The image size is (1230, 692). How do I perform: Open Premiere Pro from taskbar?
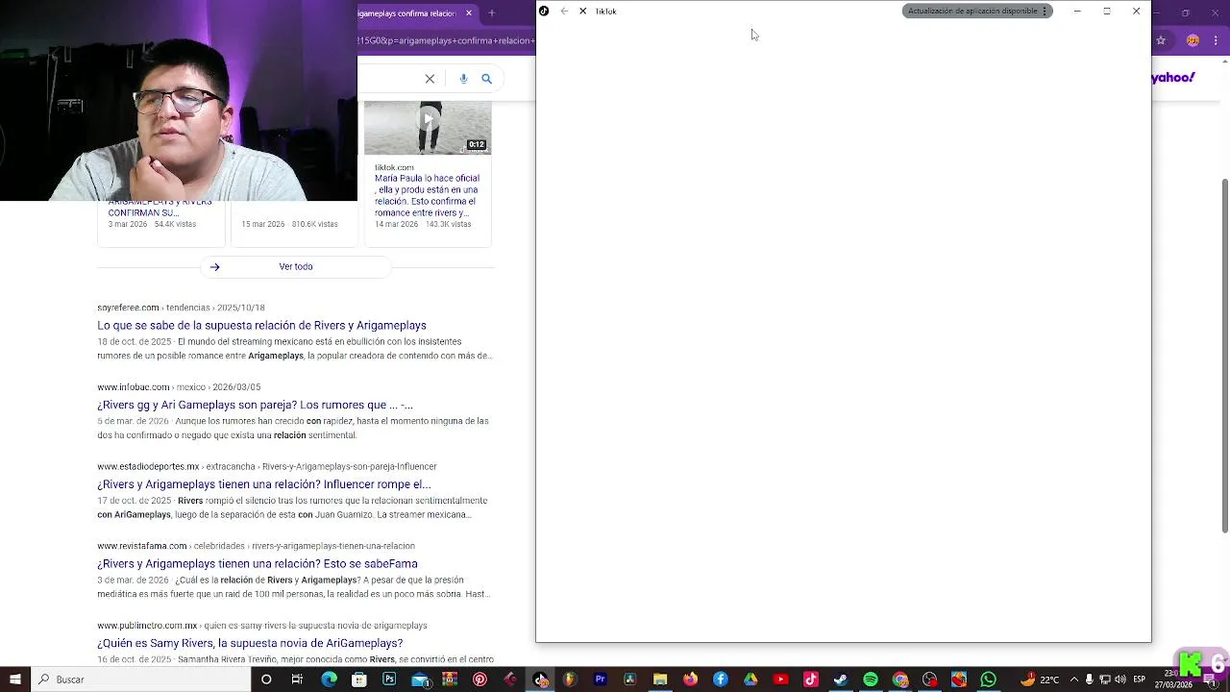[x=601, y=680]
